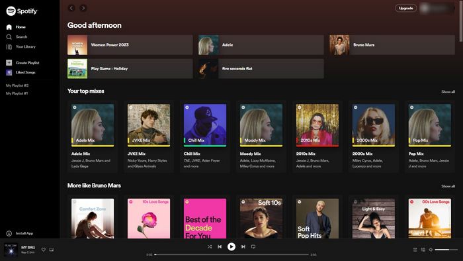The image size is (463, 261).
Task: Click Bruno Mars tile portrait
Action: click(x=339, y=45)
